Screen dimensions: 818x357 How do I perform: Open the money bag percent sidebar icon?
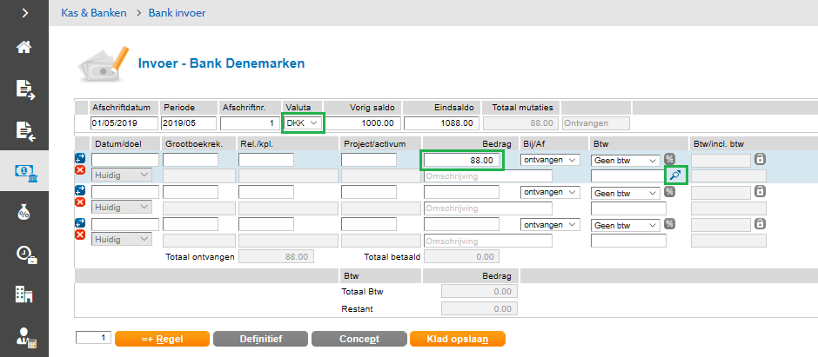click(x=24, y=212)
